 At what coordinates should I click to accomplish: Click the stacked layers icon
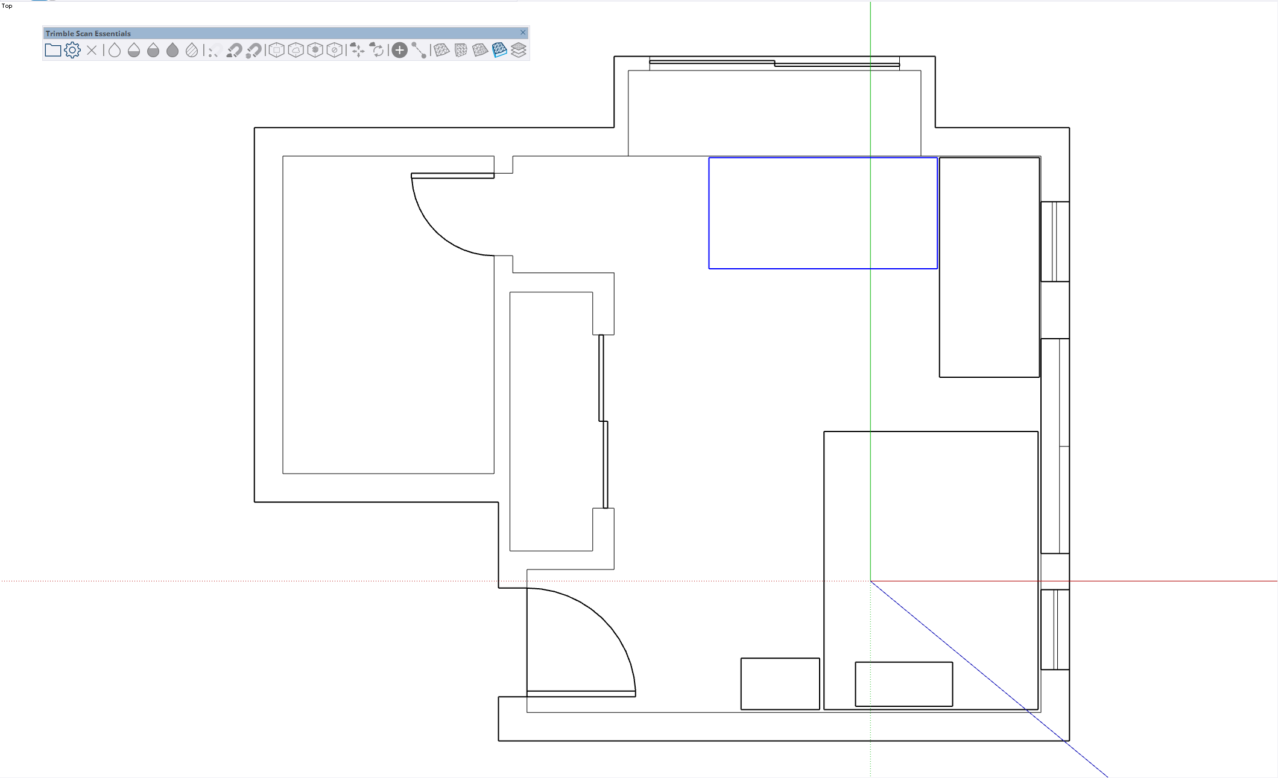click(x=519, y=50)
